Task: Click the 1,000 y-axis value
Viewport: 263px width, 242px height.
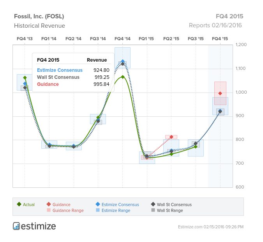Action: [241, 92]
